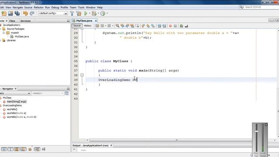
Task: Stop macro recording icon
Action: click(175, 26)
